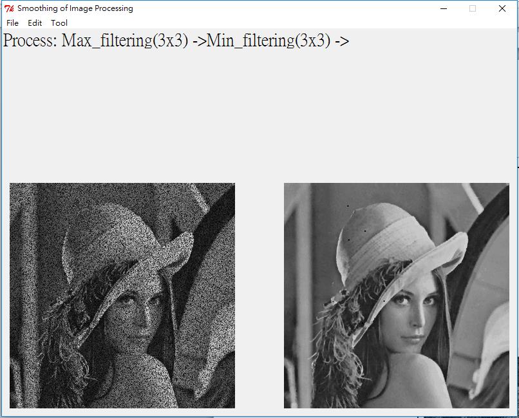Open the Tool menu

tap(59, 23)
